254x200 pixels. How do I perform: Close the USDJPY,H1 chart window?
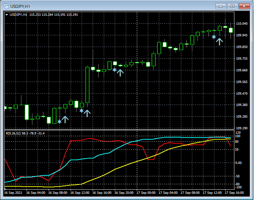[244, 6]
